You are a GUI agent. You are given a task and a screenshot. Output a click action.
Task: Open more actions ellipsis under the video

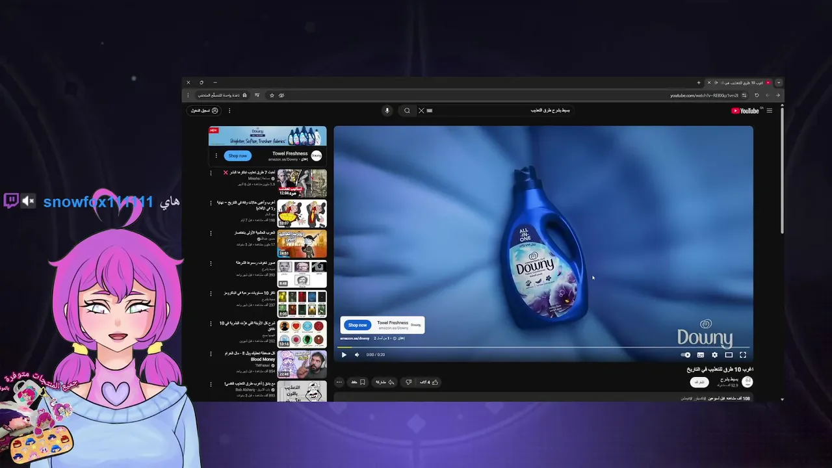pyautogui.click(x=339, y=382)
